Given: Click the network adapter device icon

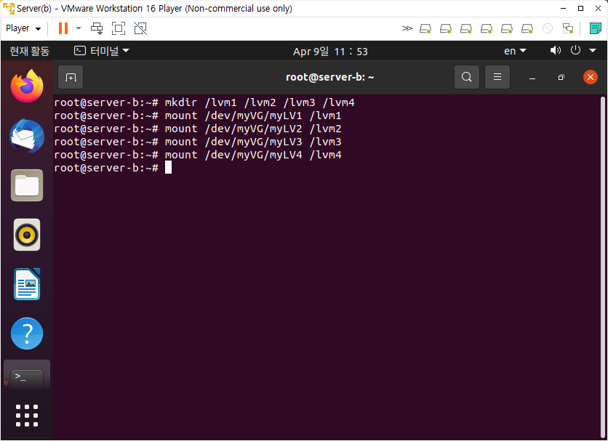Looking at the screenshot, I should (568, 28).
